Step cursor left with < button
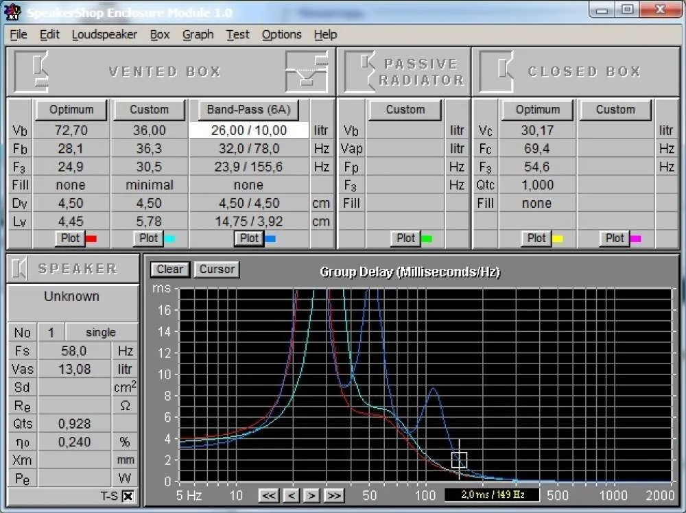 click(291, 495)
